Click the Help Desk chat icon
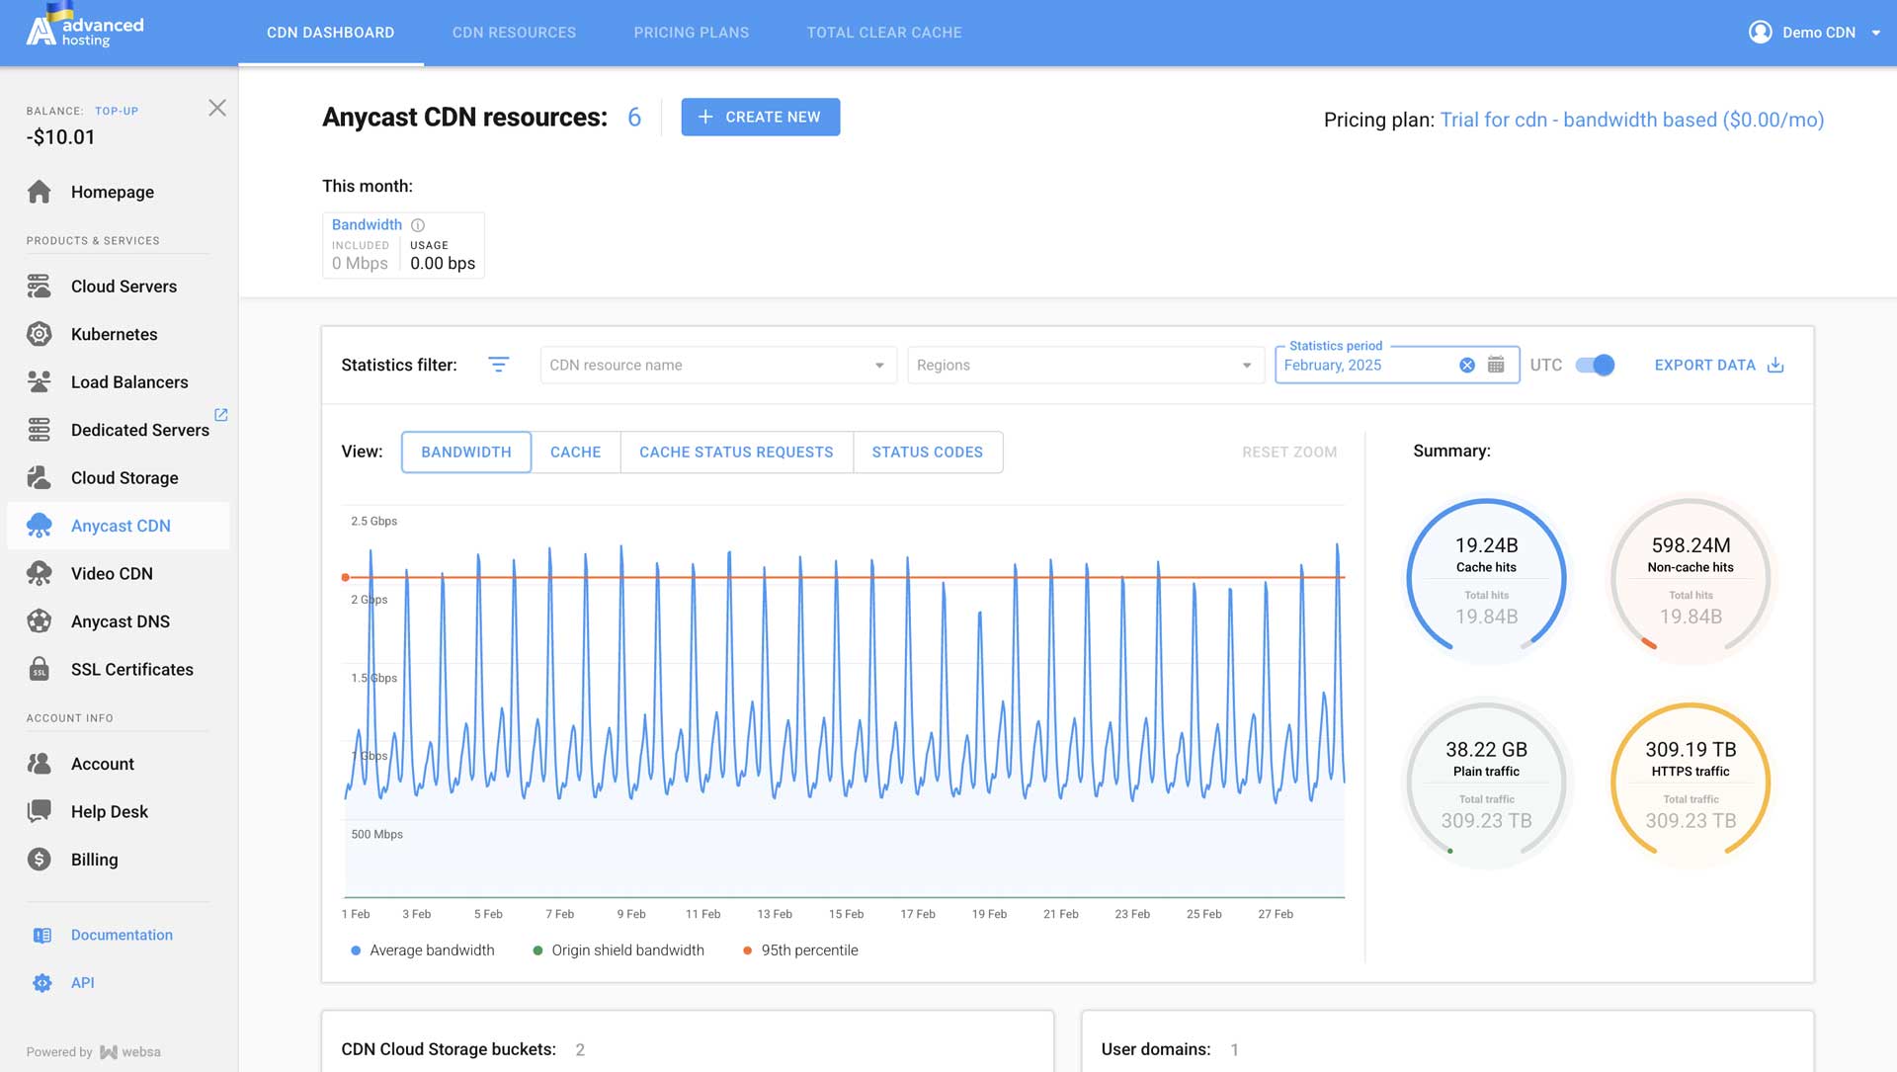Screen dimensions: 1897x1072 pos(40,812)
